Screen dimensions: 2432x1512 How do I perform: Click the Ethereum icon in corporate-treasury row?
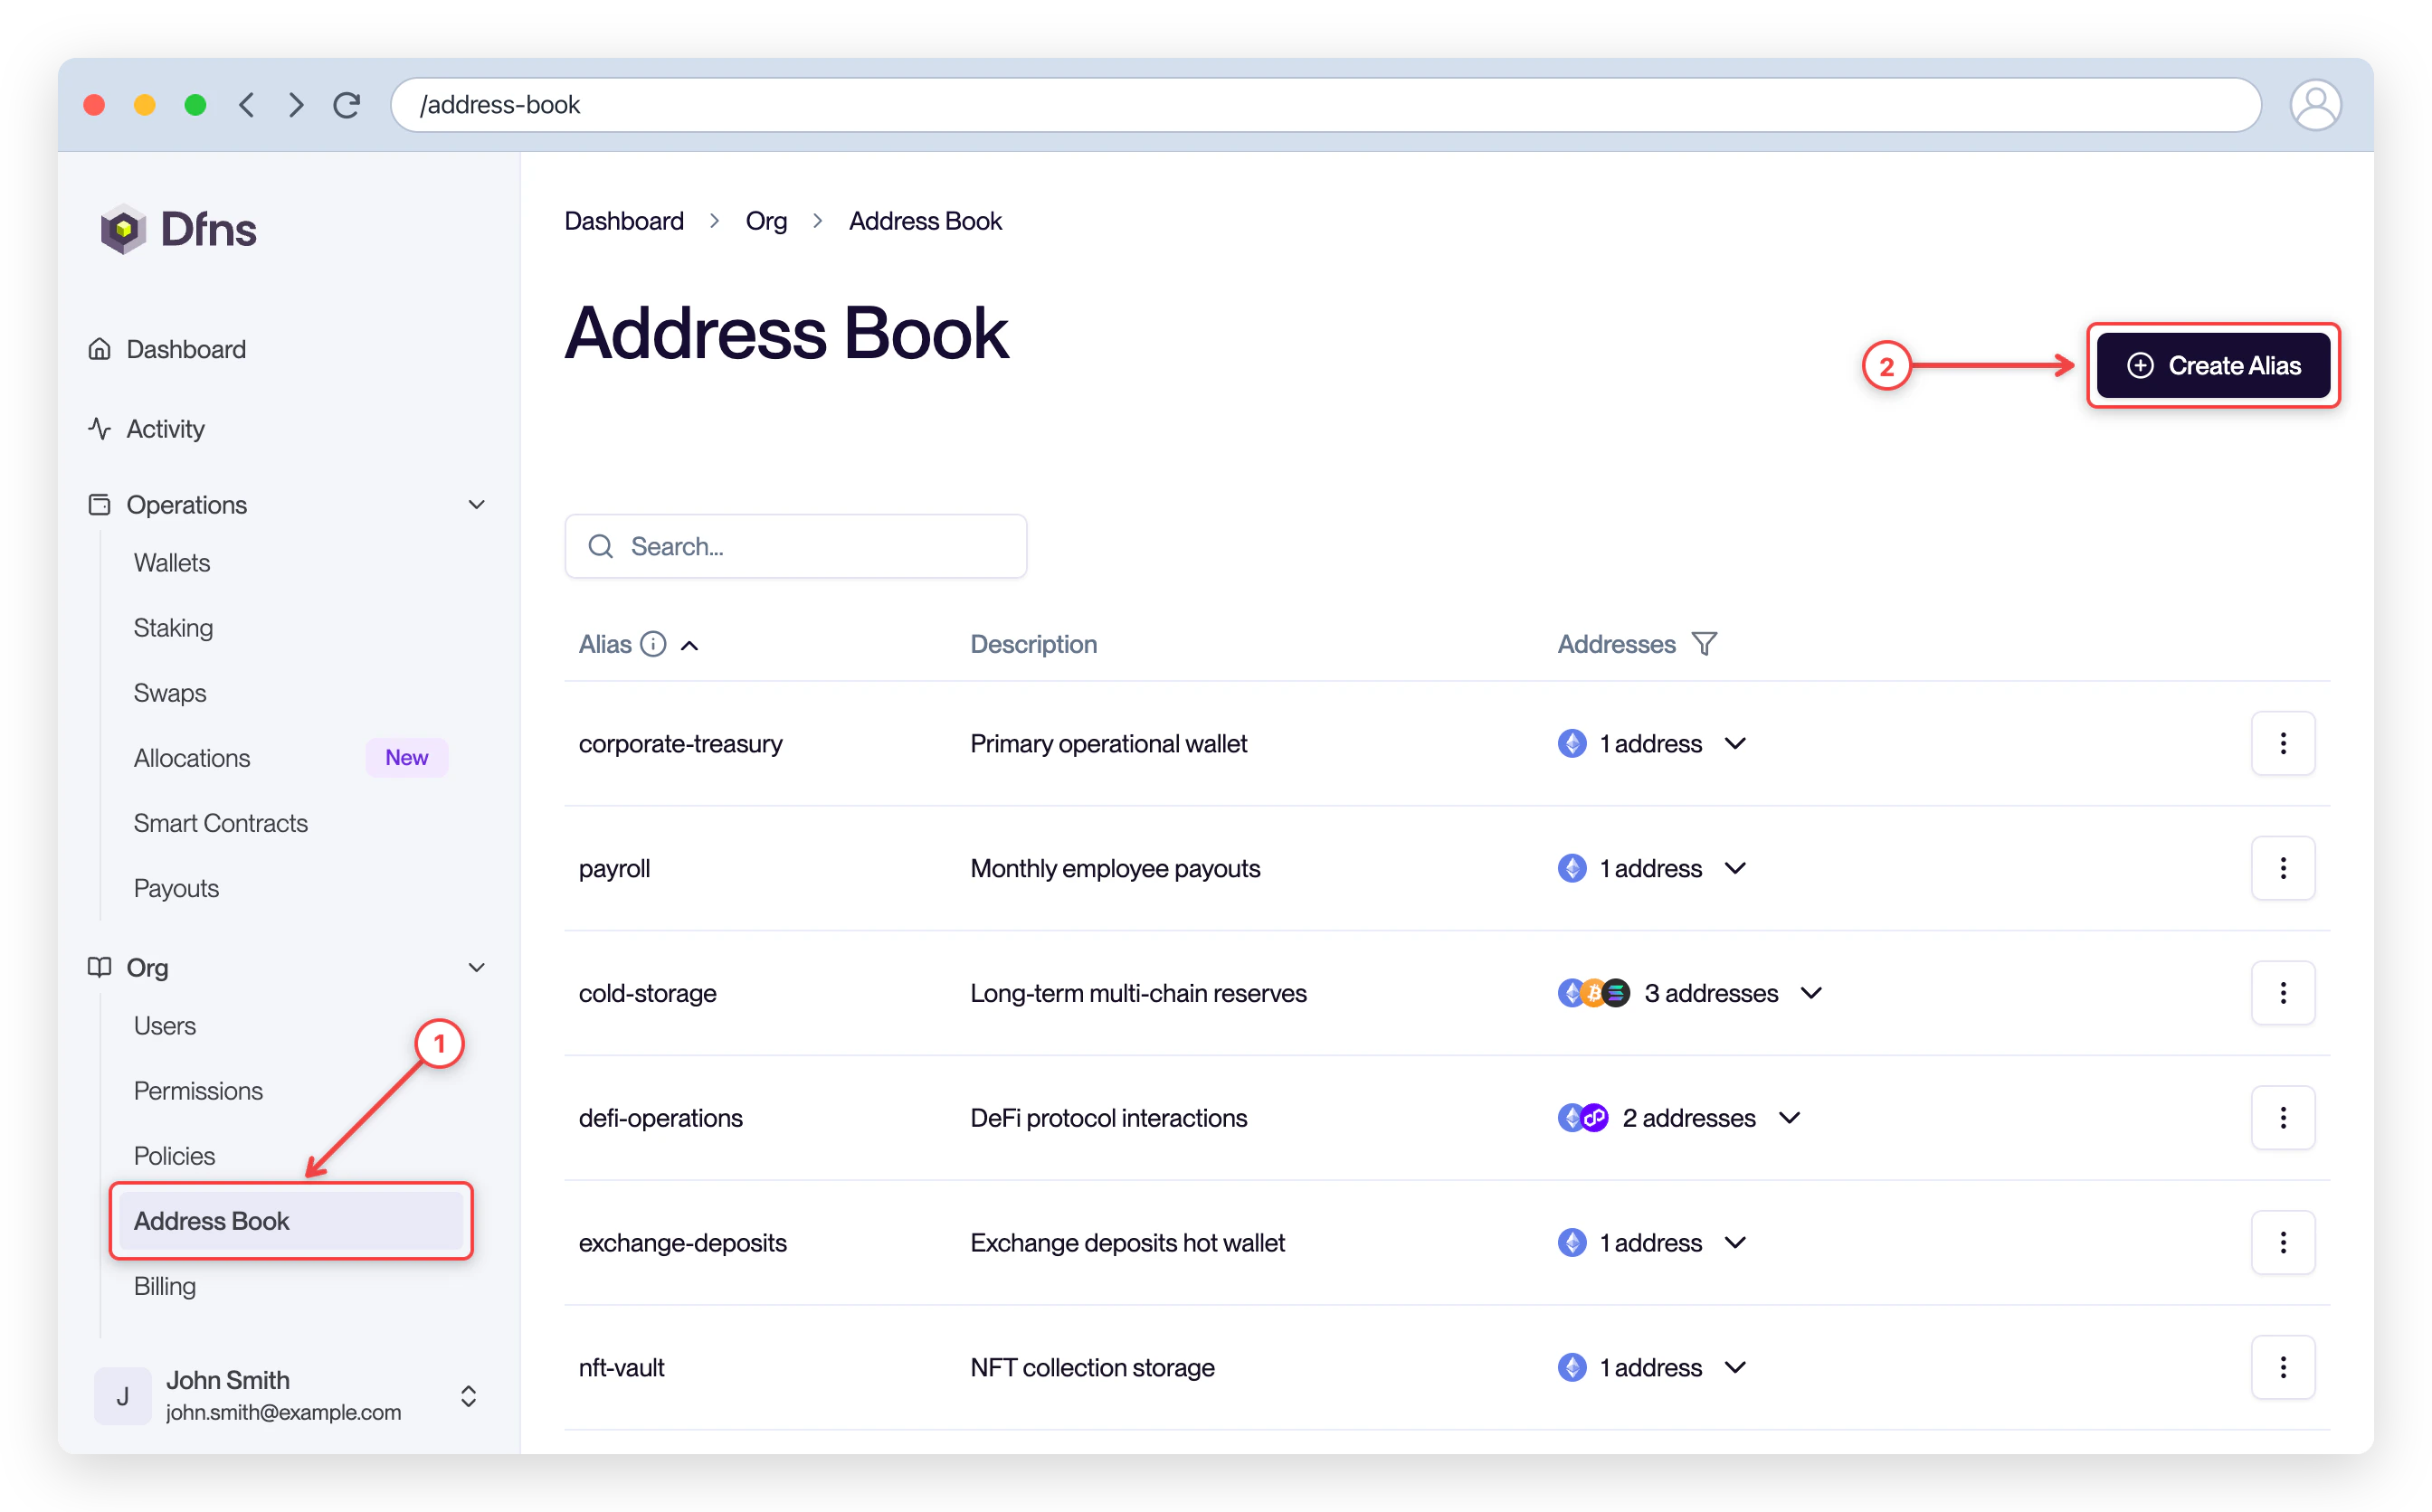1572,743
